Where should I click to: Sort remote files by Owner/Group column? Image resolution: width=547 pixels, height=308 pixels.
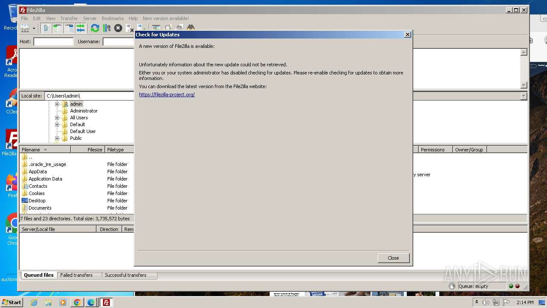tap(470, 150)
